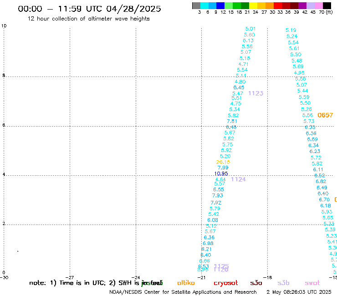Click the 'note: 1) Time is in UTC' text
Viewport: 337px width, 296px height.
67,283
